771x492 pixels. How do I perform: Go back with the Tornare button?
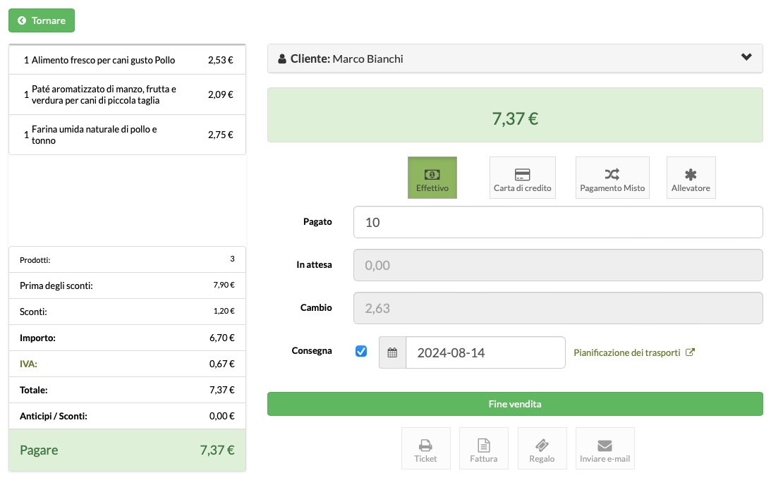[x=42, y=20]
